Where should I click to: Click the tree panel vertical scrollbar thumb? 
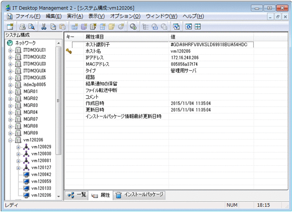click(59, 101)
